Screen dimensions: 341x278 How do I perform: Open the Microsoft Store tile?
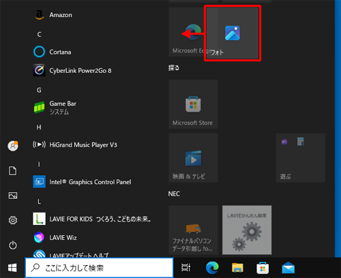click(193, 104)
